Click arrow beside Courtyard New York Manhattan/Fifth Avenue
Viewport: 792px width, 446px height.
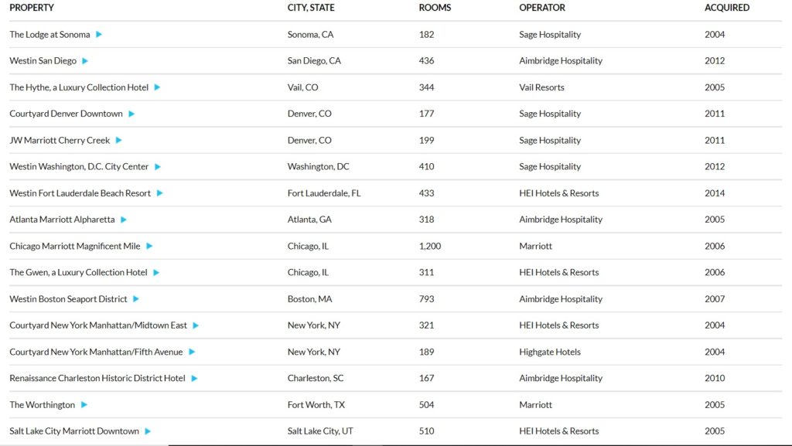[192, 352]
